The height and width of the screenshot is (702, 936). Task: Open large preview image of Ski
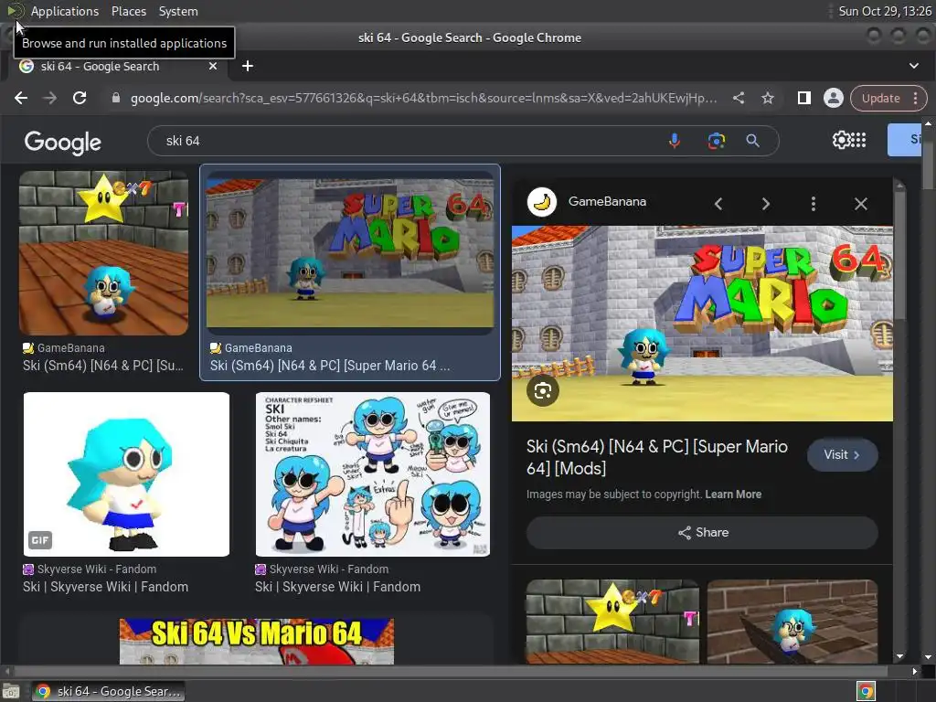tap(702, 324)
